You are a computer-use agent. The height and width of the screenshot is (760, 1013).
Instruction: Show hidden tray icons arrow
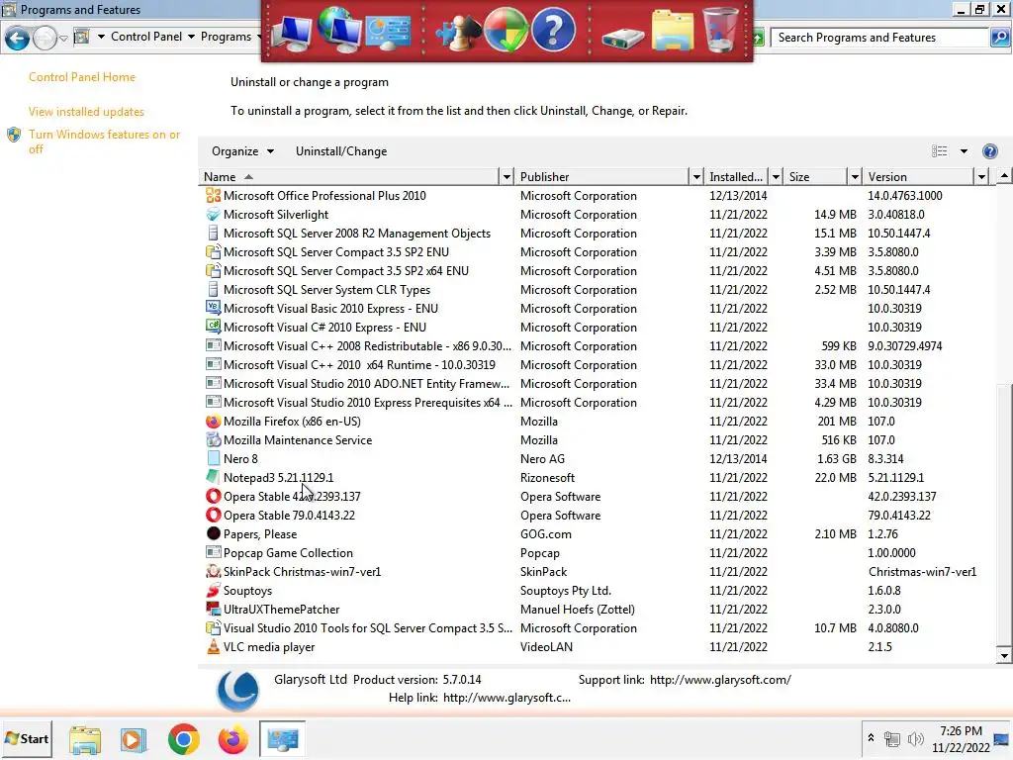[x=871, y=738]
